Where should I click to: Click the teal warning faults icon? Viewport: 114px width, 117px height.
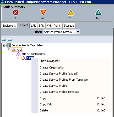(98, 12)
